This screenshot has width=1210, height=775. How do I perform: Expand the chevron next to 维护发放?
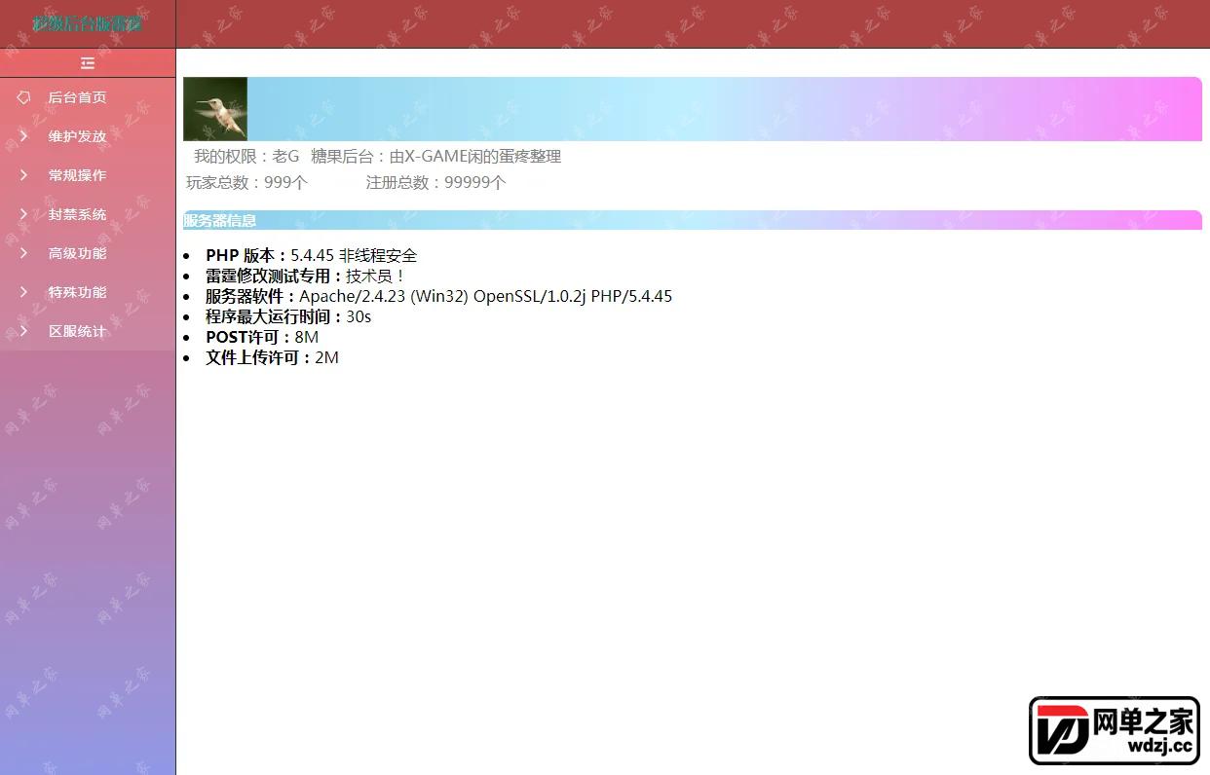point(24,136)
